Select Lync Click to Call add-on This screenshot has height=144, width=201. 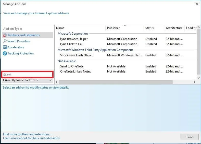pos(72,44)
